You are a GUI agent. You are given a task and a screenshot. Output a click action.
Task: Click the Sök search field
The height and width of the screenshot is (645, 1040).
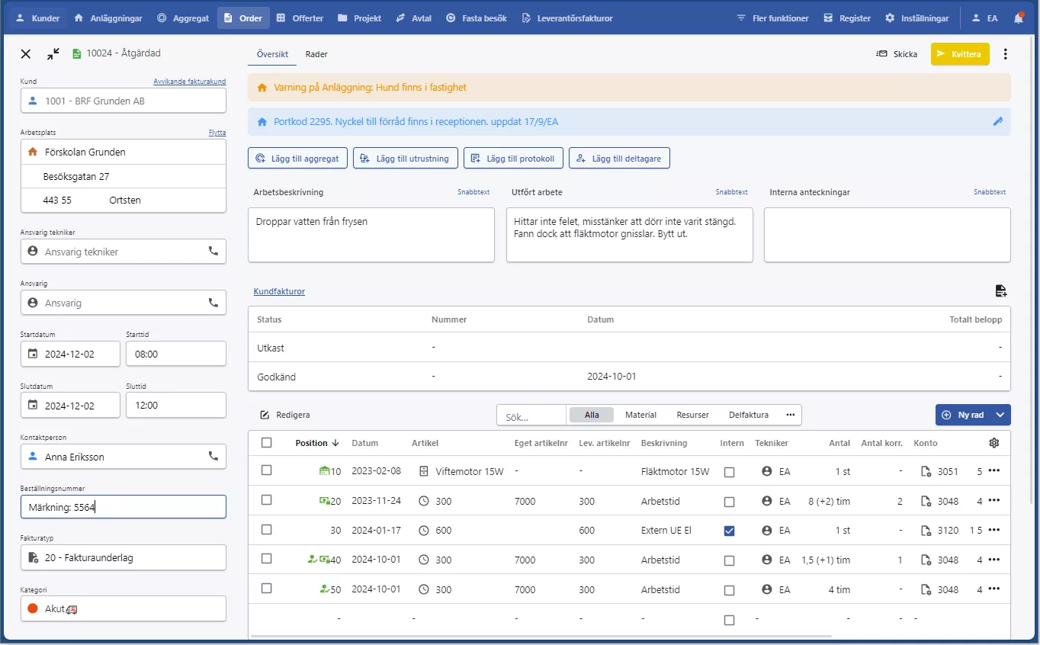point(532,416)
